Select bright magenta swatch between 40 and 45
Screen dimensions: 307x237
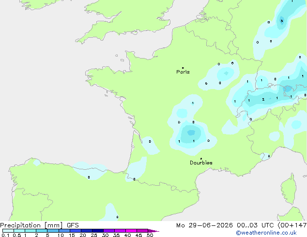pos(131,231)
